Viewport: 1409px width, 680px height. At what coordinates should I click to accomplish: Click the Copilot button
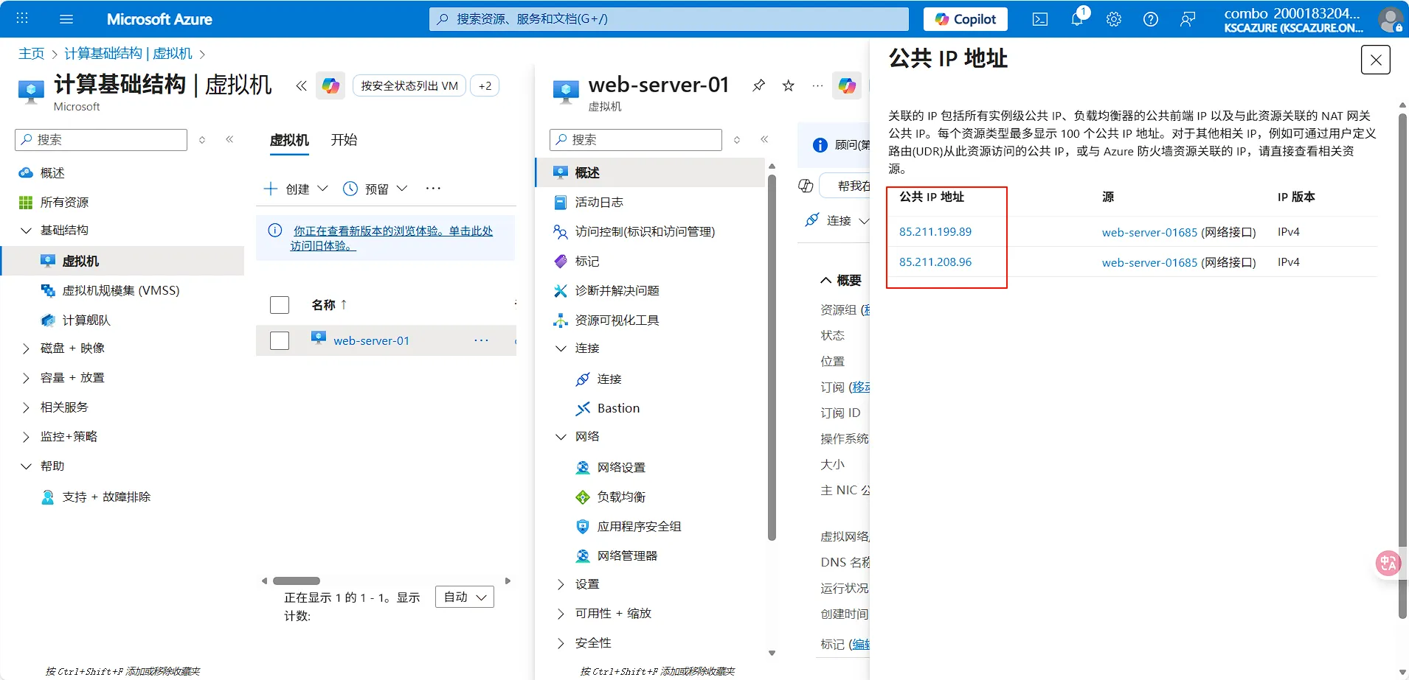(x=965, y=19)
